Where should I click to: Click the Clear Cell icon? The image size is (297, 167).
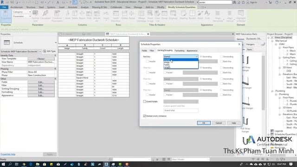[157, 16]
